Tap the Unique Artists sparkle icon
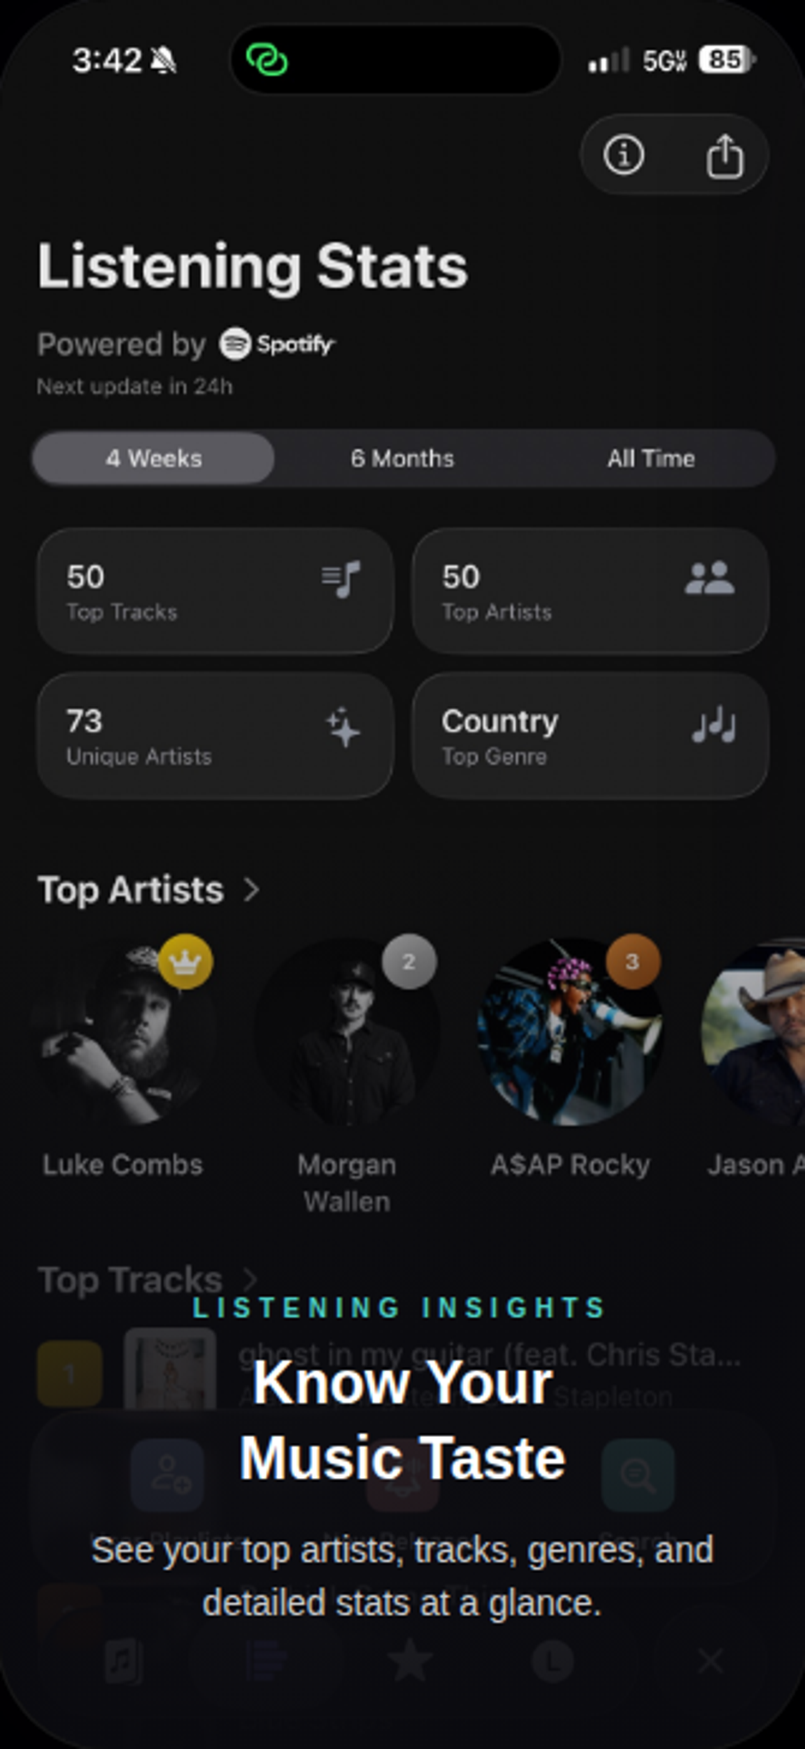The height and width of the screenshot is (1749, 805). (x=343, y=727)
